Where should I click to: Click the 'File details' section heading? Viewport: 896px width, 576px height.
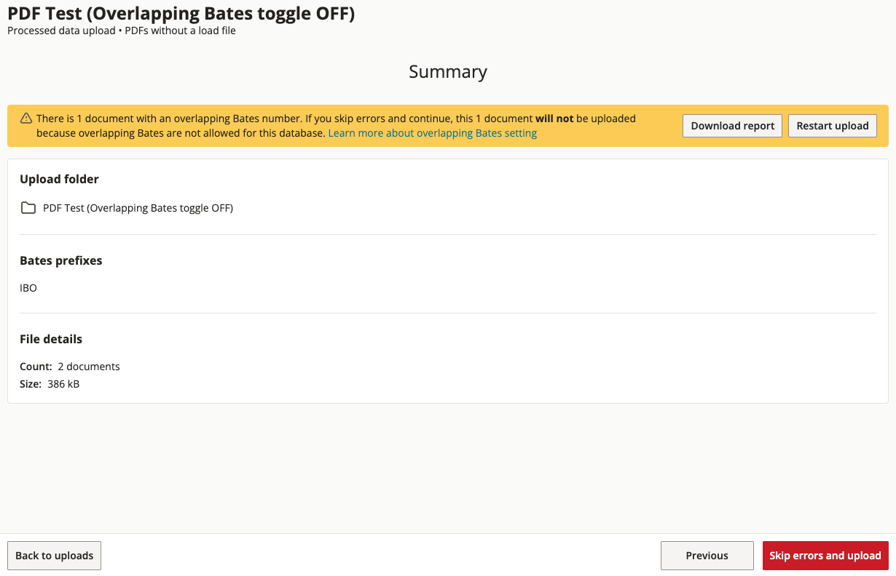51,339
